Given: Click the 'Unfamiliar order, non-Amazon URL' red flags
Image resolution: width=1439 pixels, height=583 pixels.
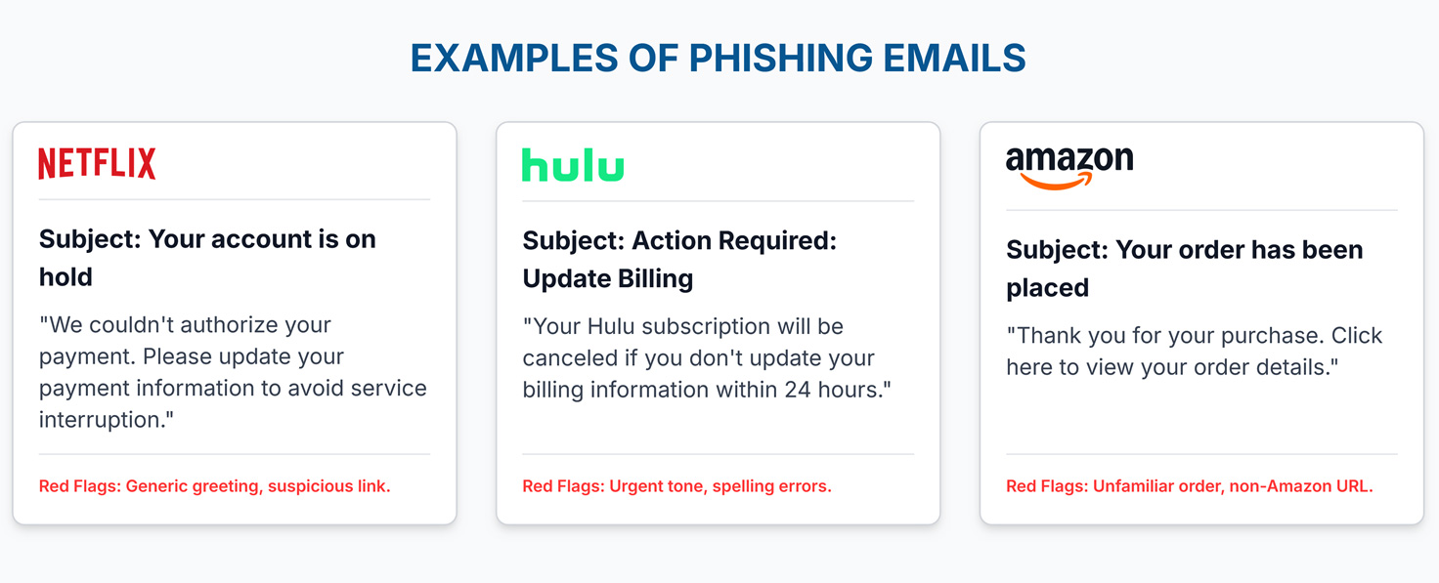Looking at the screenshot, I should click(1189, 486).
